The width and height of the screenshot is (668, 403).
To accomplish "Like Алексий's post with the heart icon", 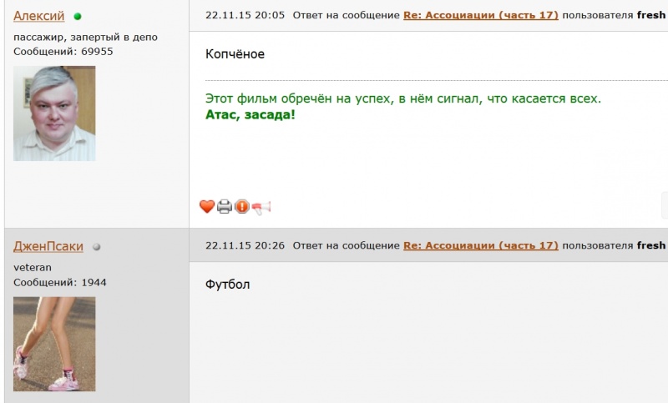I will tap(207, 206).
